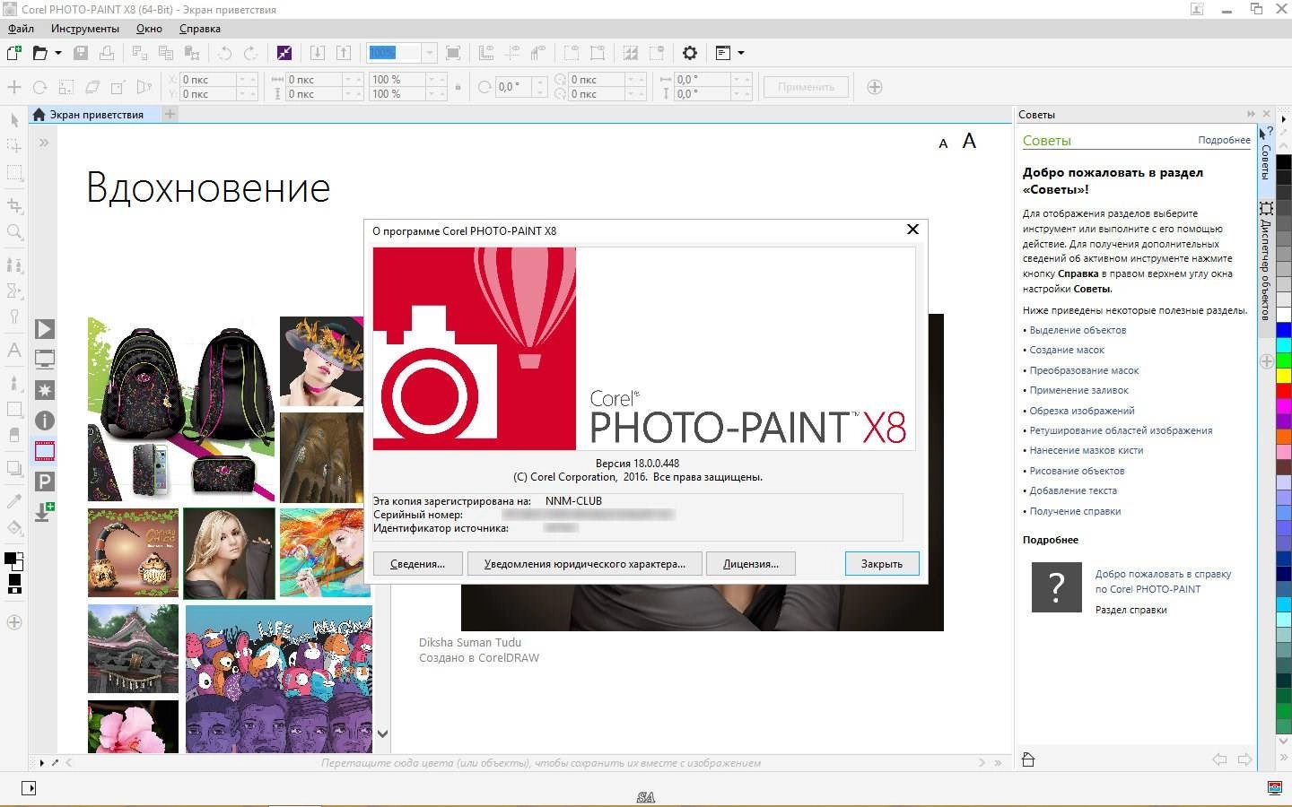
Task: Open the Gallery icon on welcome sidebar
Action: 45,451
